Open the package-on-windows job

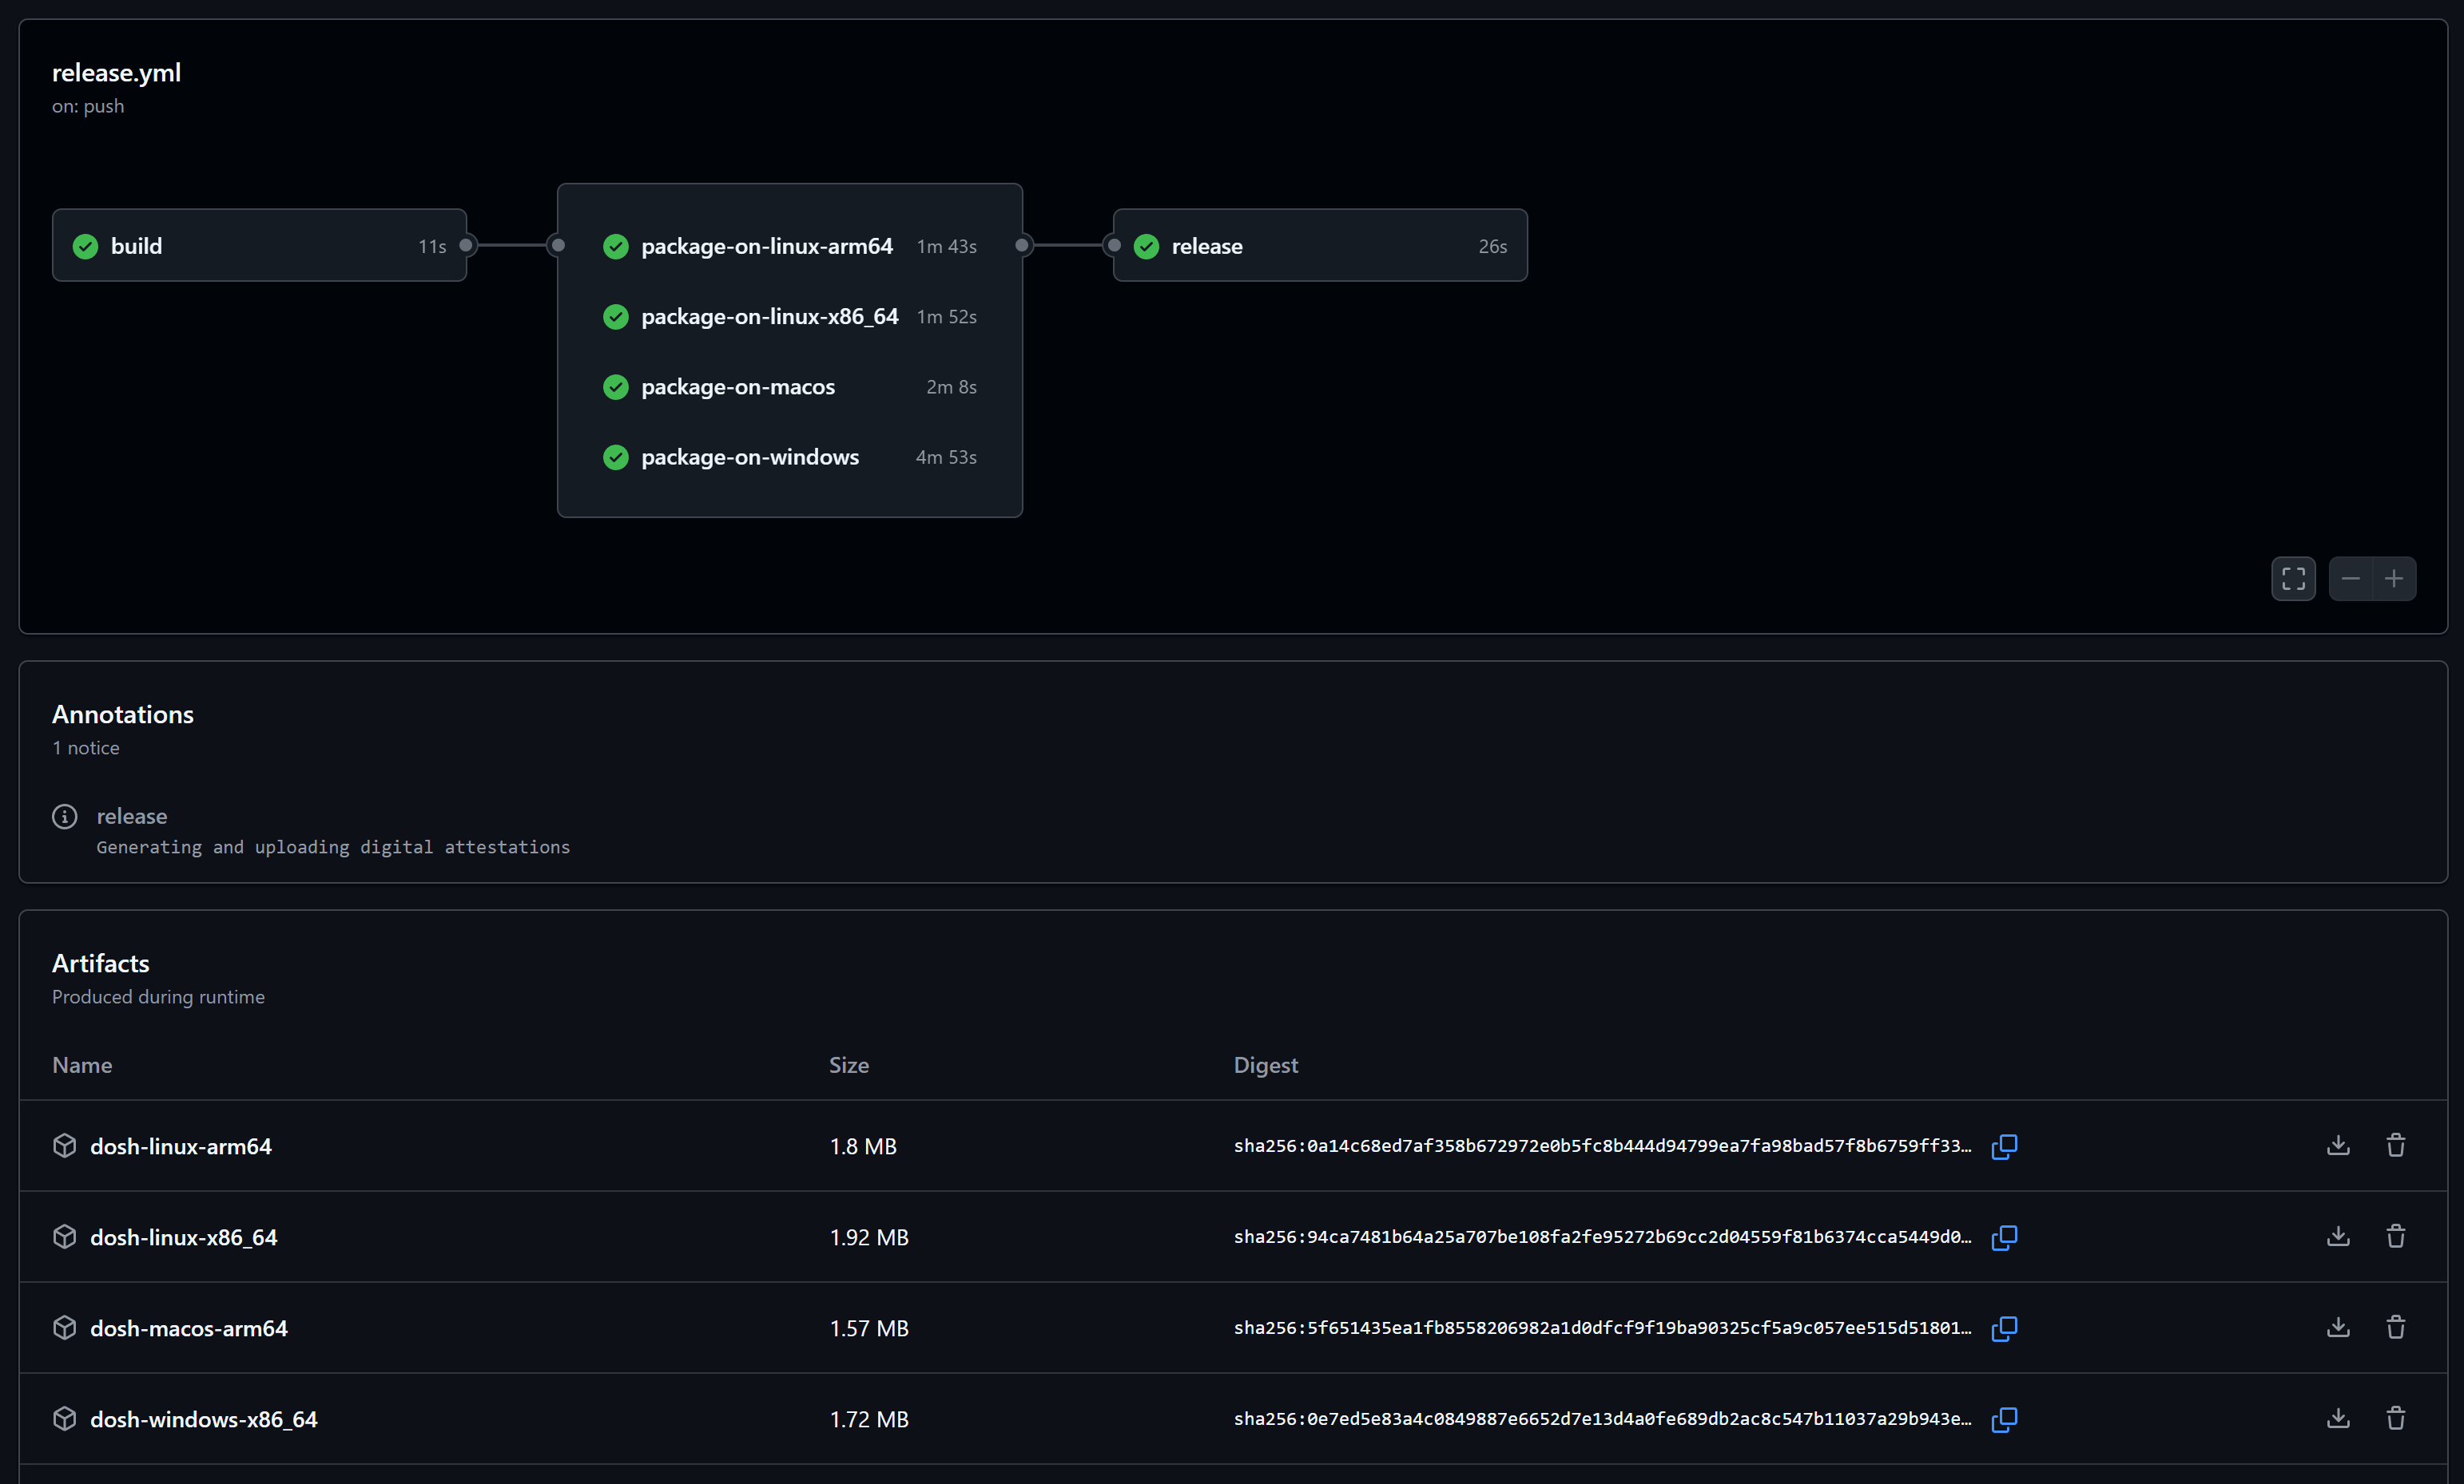(x=749, y=457)
